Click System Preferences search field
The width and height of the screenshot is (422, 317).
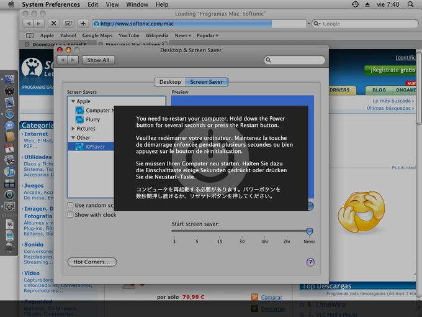pyautogui.click(x=294, y=60)
